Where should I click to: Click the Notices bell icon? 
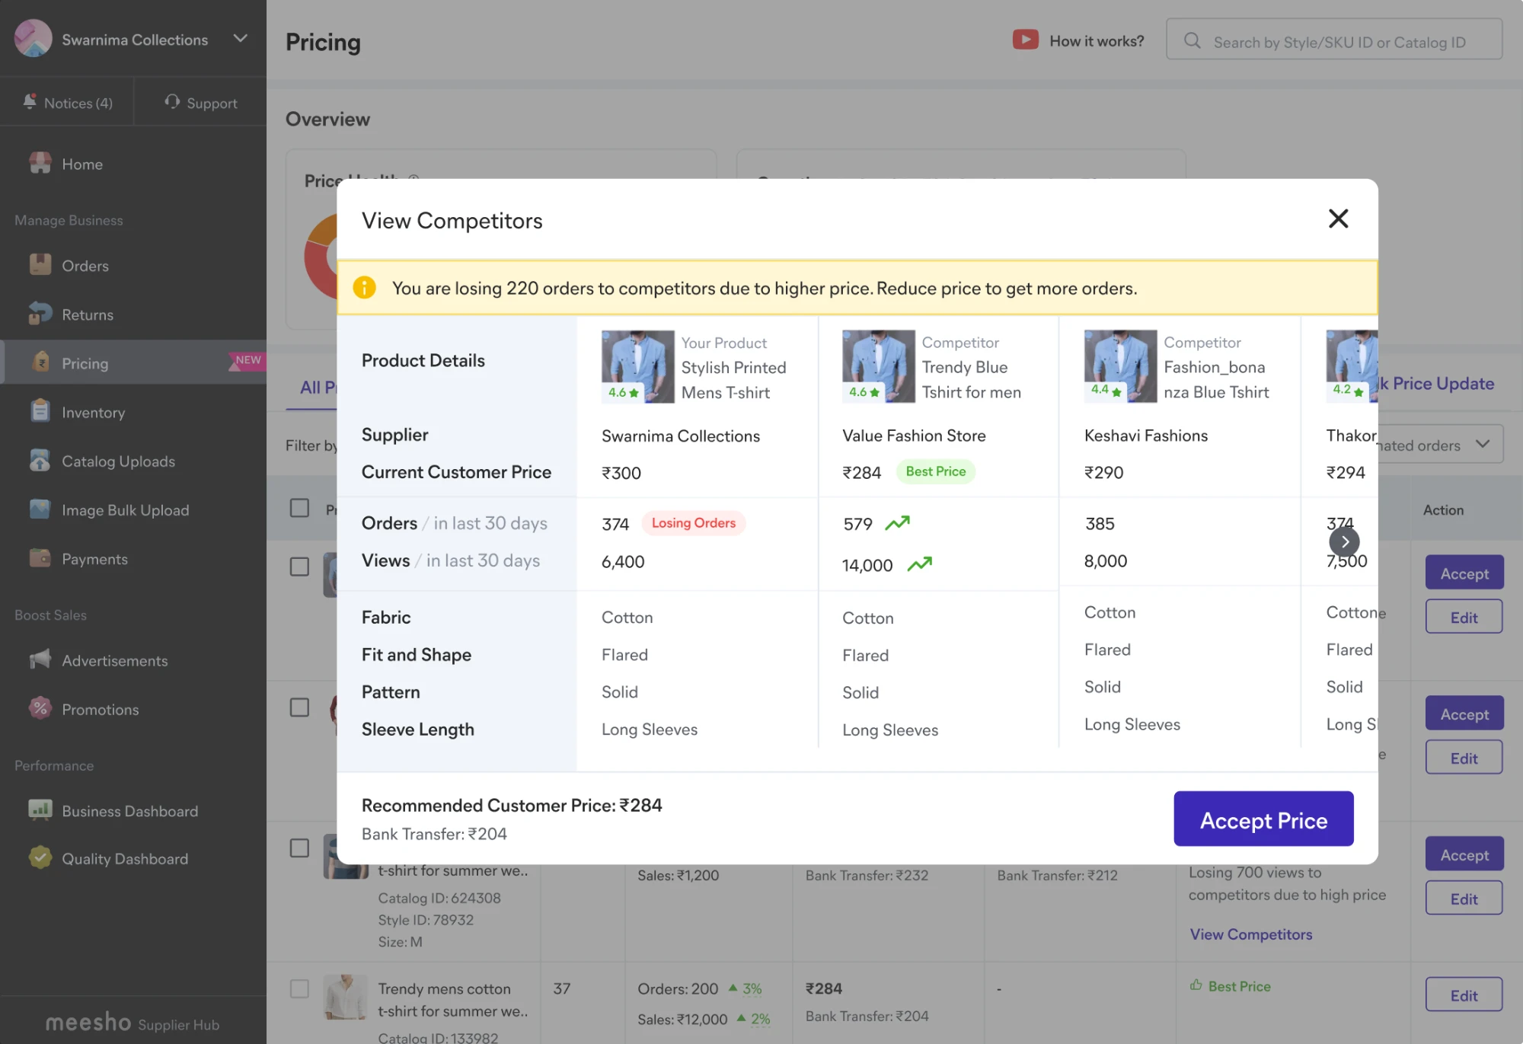pos(30,101)
